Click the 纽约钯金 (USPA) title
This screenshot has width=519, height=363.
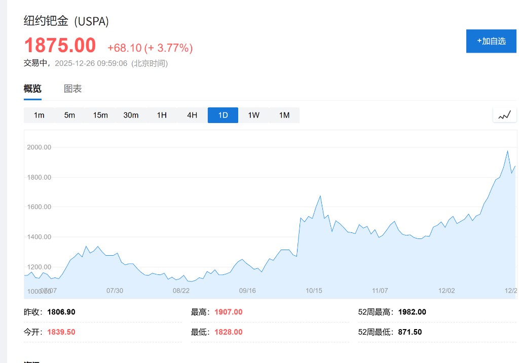[x=66, y=21]
